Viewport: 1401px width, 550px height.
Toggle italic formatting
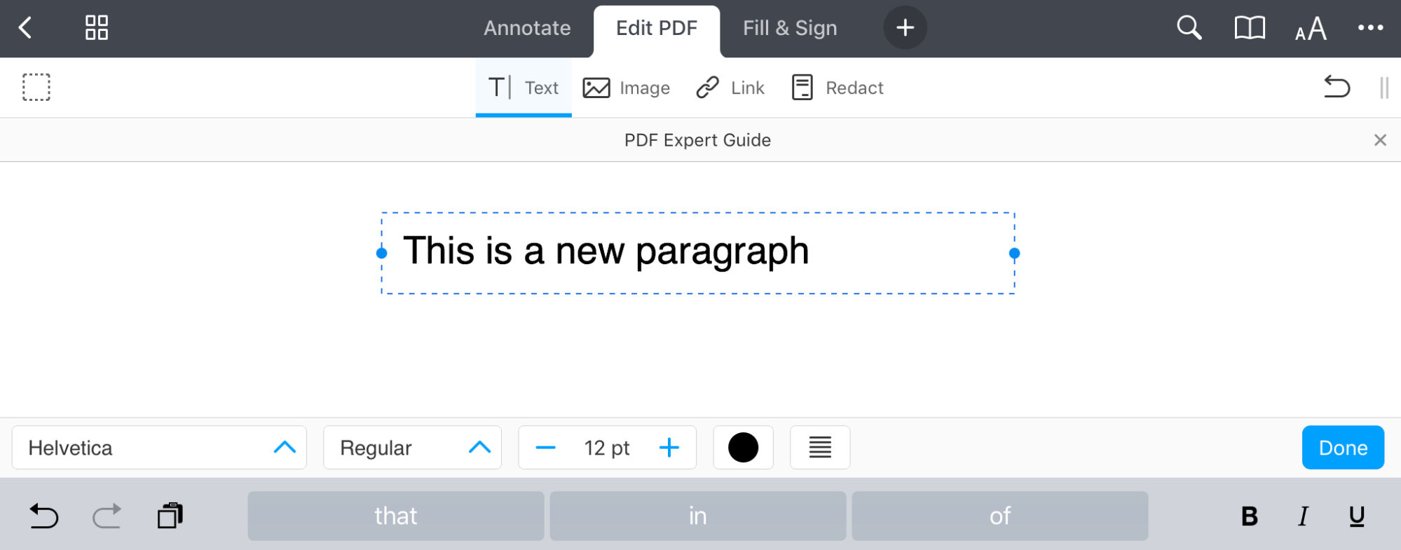tap(1303, 516)
